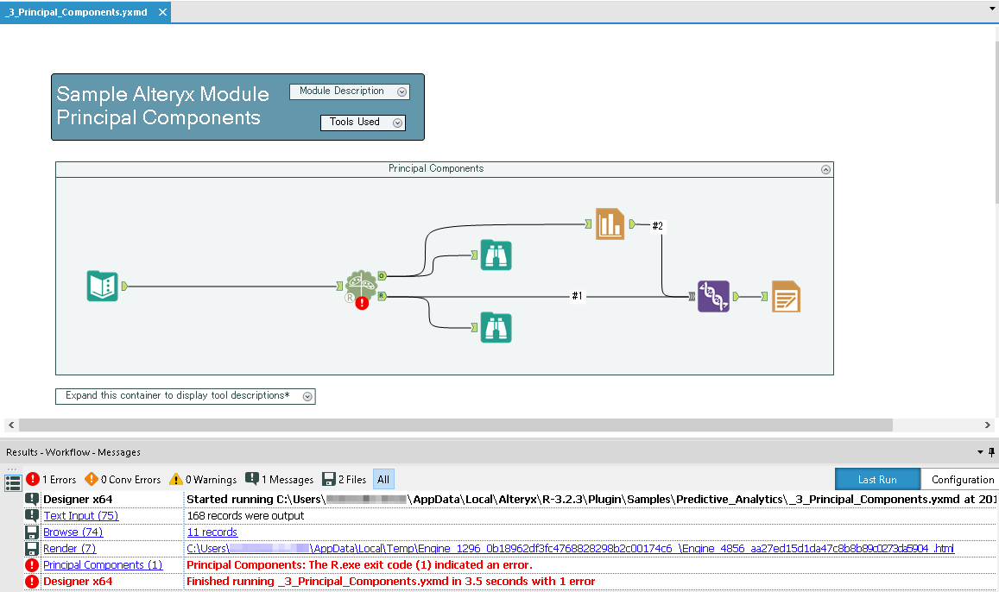
Task: Toggle the 2 Files message filter
Action: click(x=345, y=479)
